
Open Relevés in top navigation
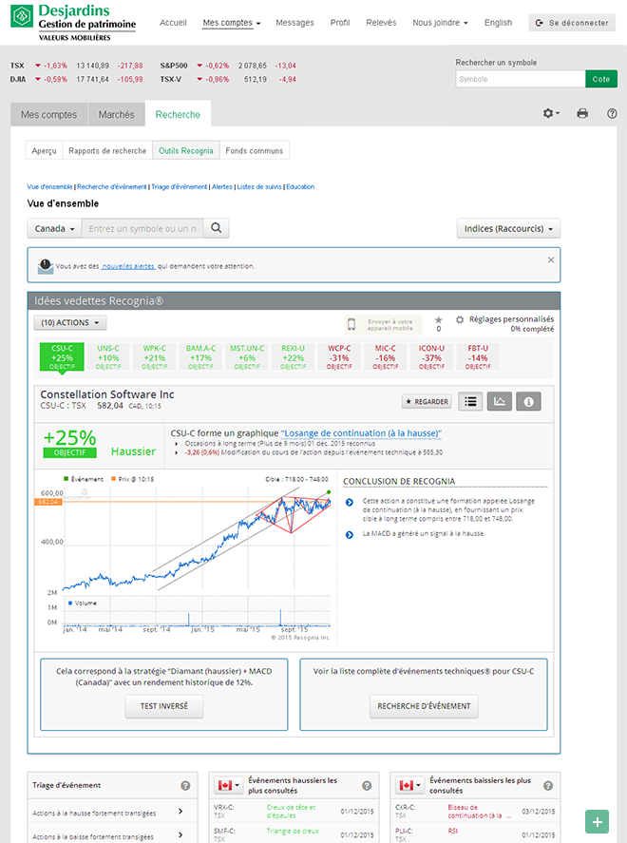pos(381,23)
